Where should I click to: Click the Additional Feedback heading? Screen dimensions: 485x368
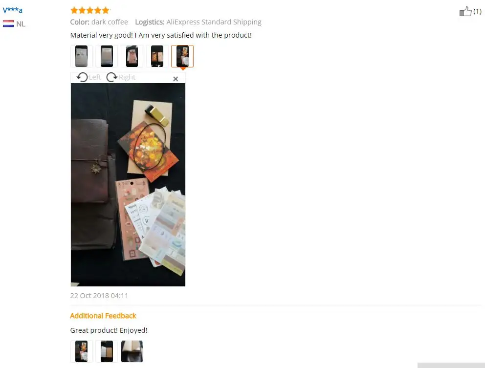103,316
